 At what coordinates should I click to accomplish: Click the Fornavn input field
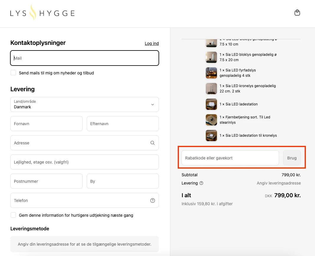[x=46, y=123]
